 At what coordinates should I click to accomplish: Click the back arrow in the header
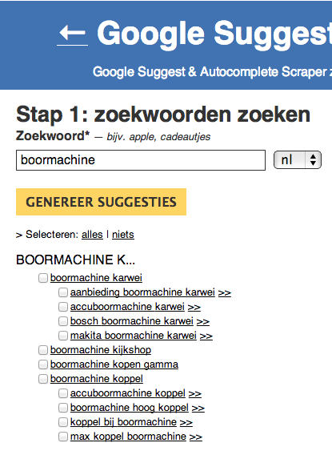click(x=73, y=33)
